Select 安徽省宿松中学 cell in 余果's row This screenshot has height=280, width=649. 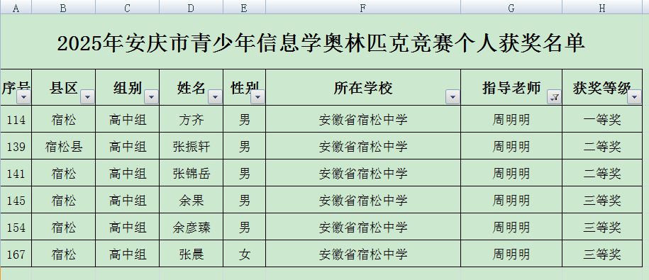click(x=363, y=200)
